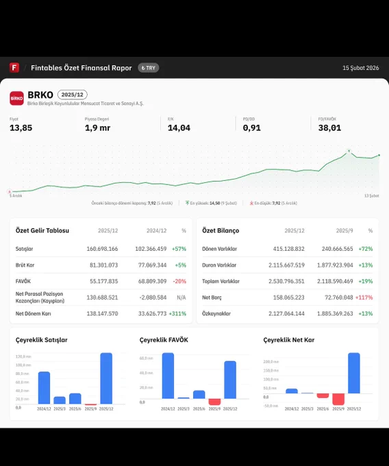The height and width of the screenshot is (466, 389).
Task: Click the +57% change for Satışlar
Action: pos(179,249)
